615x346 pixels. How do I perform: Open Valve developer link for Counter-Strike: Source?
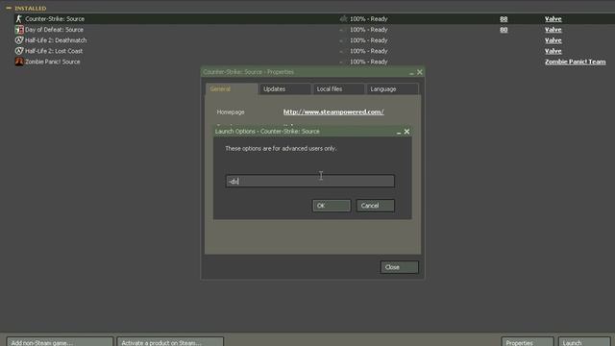tap(553, 19)
